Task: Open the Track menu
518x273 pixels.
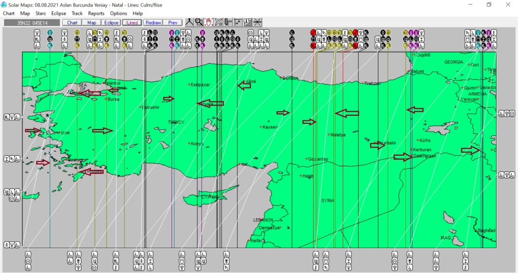Action: 77,13
